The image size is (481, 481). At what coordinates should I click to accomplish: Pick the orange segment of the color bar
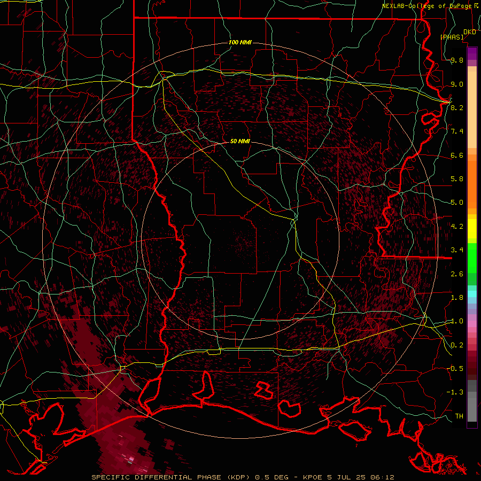click(x=472, y=184)
